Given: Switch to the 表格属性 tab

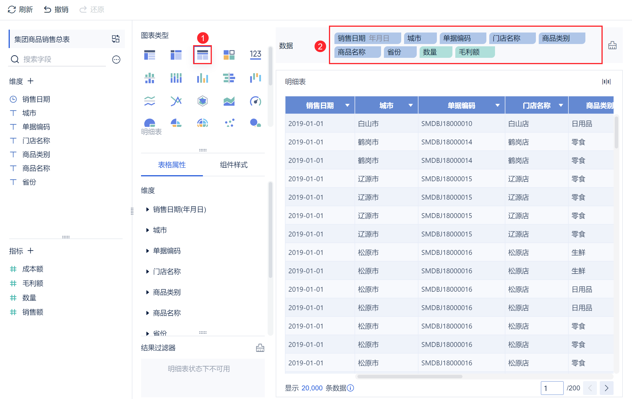Looking at the screenshot, I should (x=172, y=165).
